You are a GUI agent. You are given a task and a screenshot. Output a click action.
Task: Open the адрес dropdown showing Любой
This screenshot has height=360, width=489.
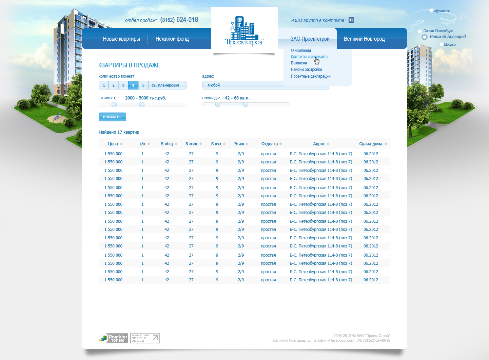266,85
